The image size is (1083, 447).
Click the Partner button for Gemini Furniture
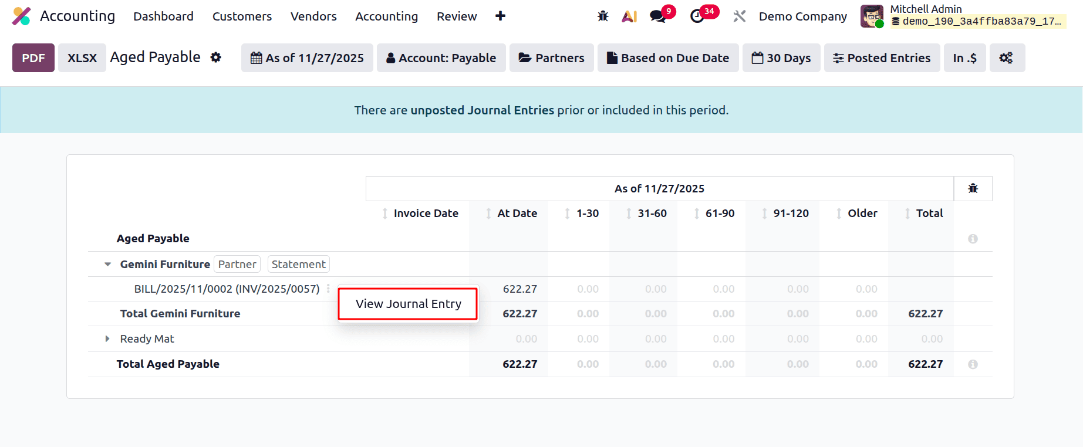coord(237,264)
